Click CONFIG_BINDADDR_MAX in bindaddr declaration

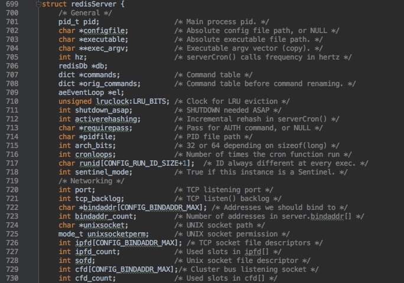[159, 208]
